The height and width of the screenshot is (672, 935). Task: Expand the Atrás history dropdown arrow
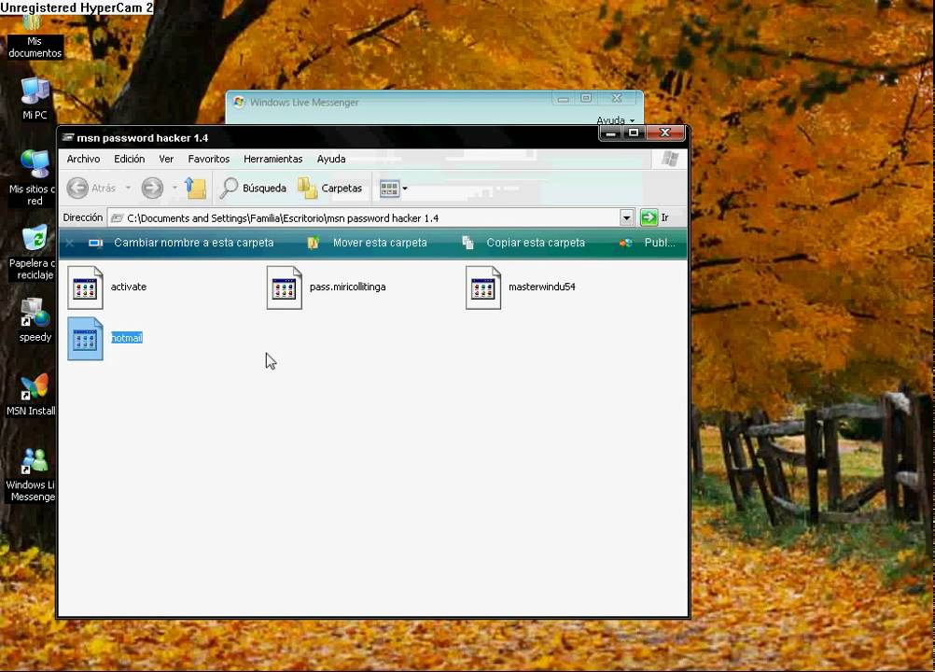(128, 189)
